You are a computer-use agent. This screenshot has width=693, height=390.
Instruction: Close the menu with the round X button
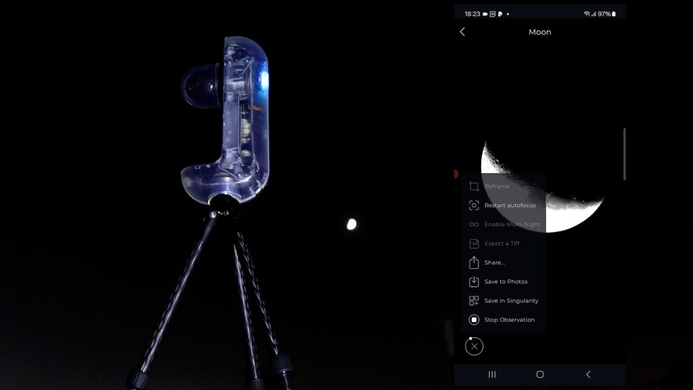(x=474, y=347)
